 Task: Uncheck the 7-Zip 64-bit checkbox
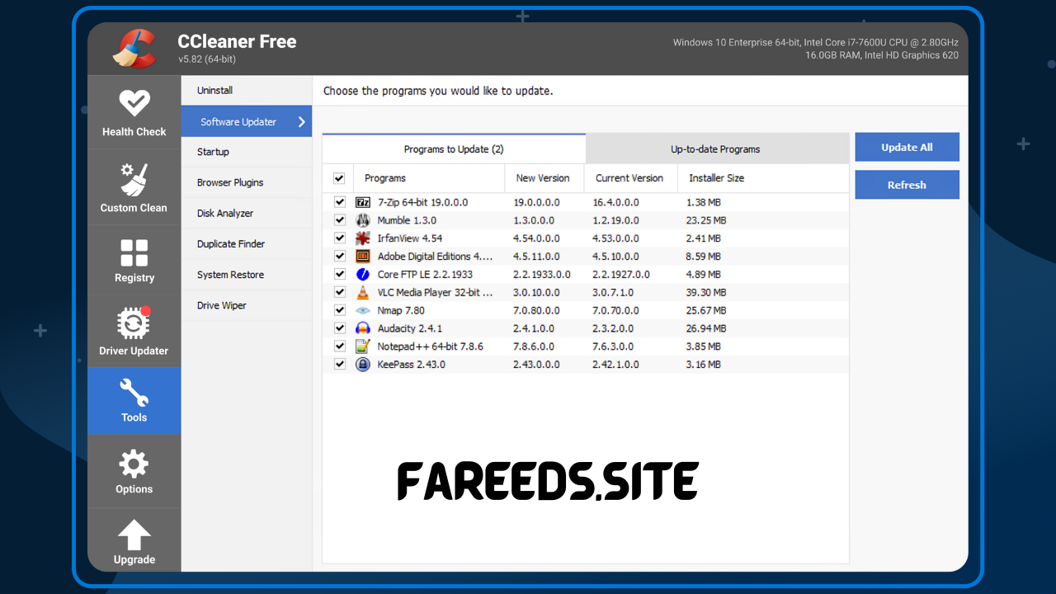point(340,202)
